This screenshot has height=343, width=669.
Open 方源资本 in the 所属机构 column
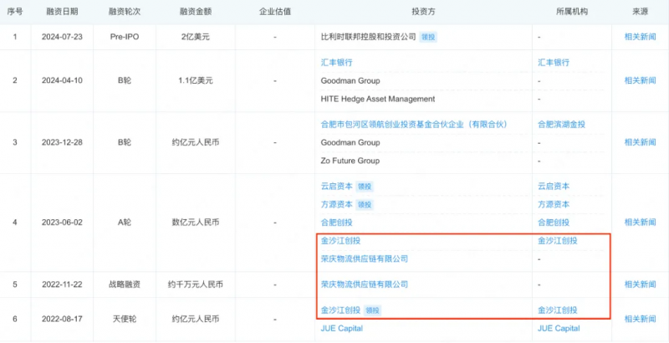coord(554,204)
